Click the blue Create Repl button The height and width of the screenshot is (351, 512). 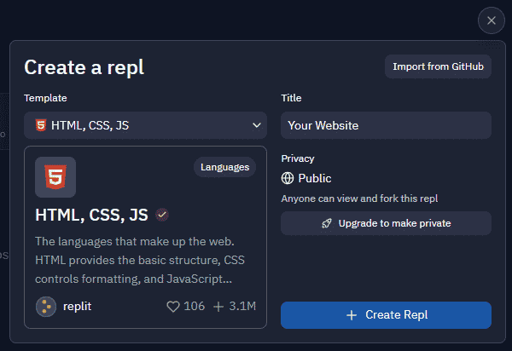coord(386,315)
